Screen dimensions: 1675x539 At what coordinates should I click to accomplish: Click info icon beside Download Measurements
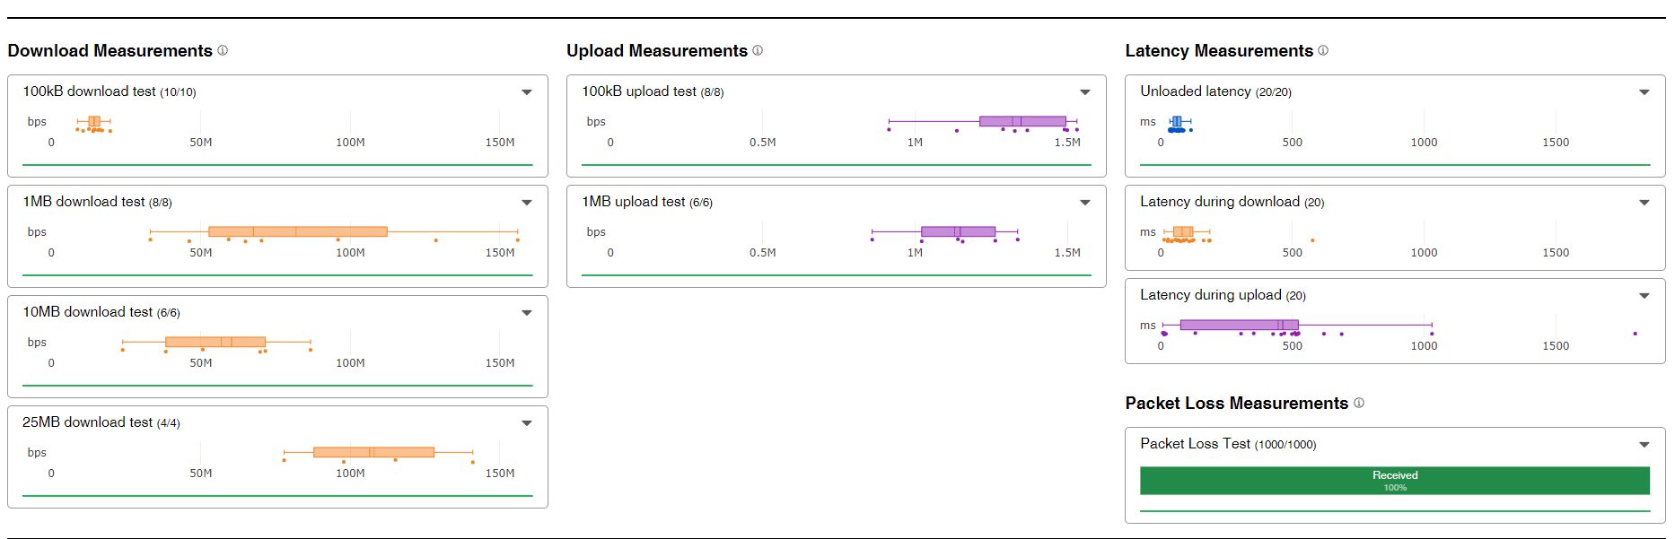tap(223, 50)
